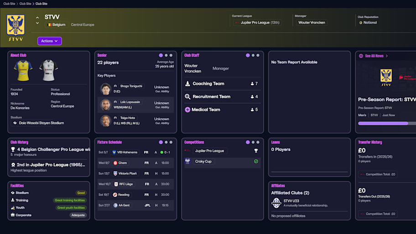416x234 pixels.
Task: Select second page dot in Club Staff panel
Action: 253,55
